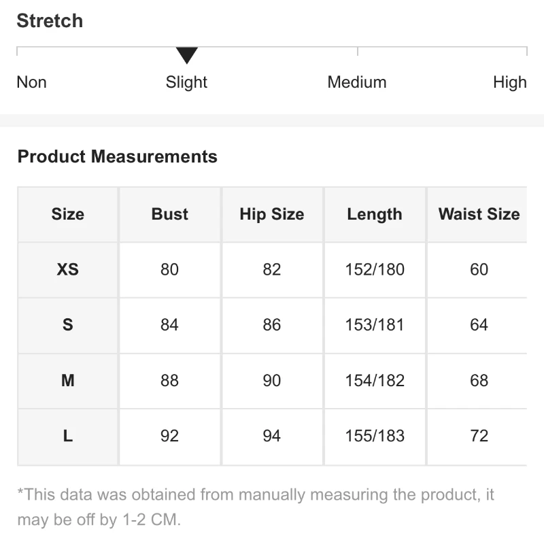Click the 72 waist size cell
Screen dimensions: 544x544
[479, 436]
